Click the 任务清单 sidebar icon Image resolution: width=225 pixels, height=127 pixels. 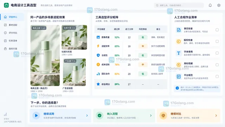point(5,41)
